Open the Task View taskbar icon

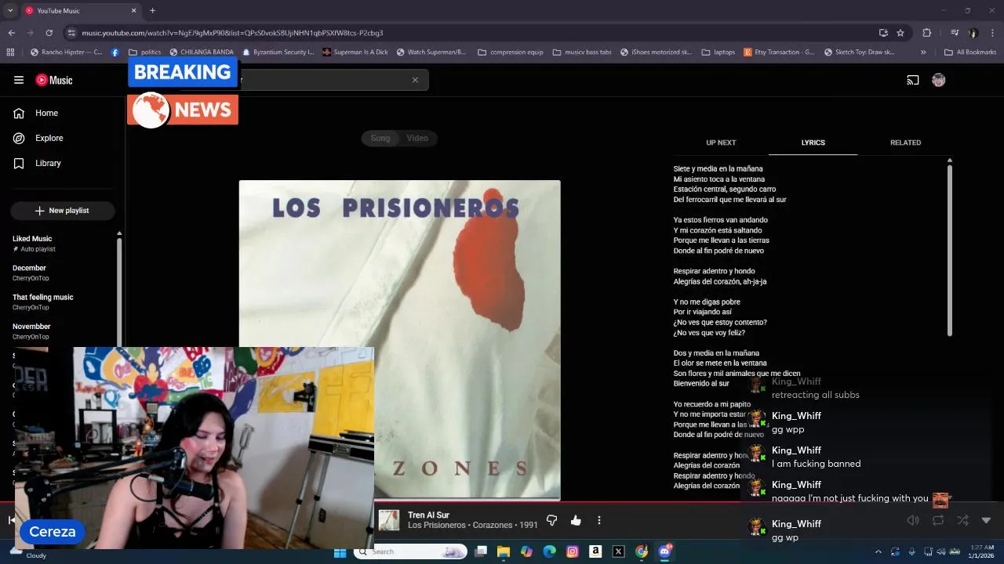coord(481,551)
